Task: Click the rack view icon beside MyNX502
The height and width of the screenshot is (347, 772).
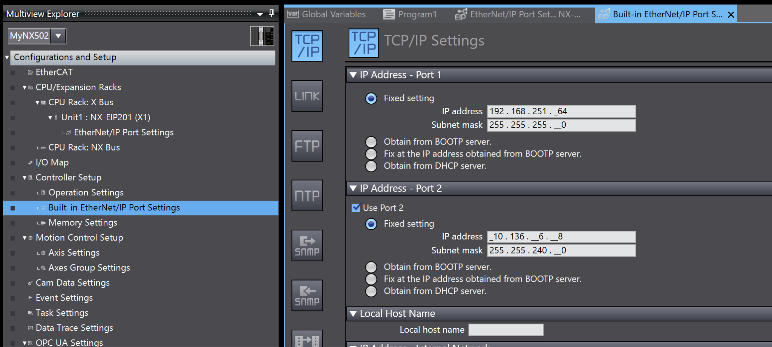Action: coord(262,36)
